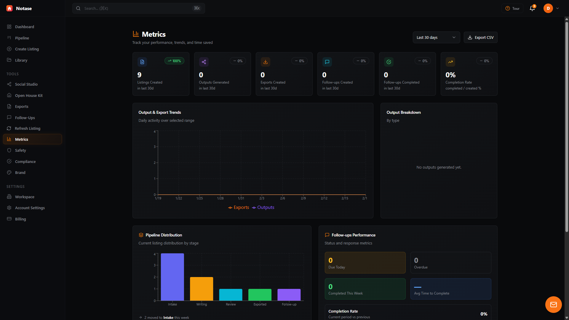Click the Tour button
Viewport: 569px width, 320px height.
[512, 8]
